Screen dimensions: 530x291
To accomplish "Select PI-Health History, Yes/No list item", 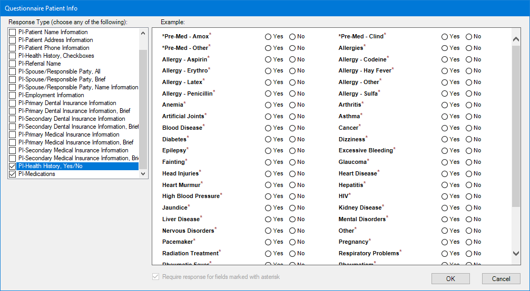I will point(50,166).
